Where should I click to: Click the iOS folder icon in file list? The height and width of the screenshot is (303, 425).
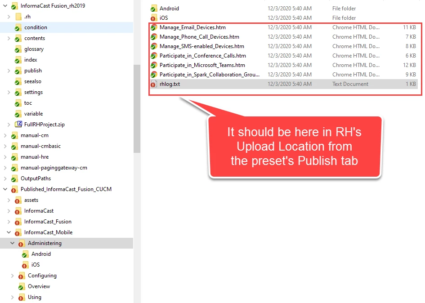coord(154,18)
